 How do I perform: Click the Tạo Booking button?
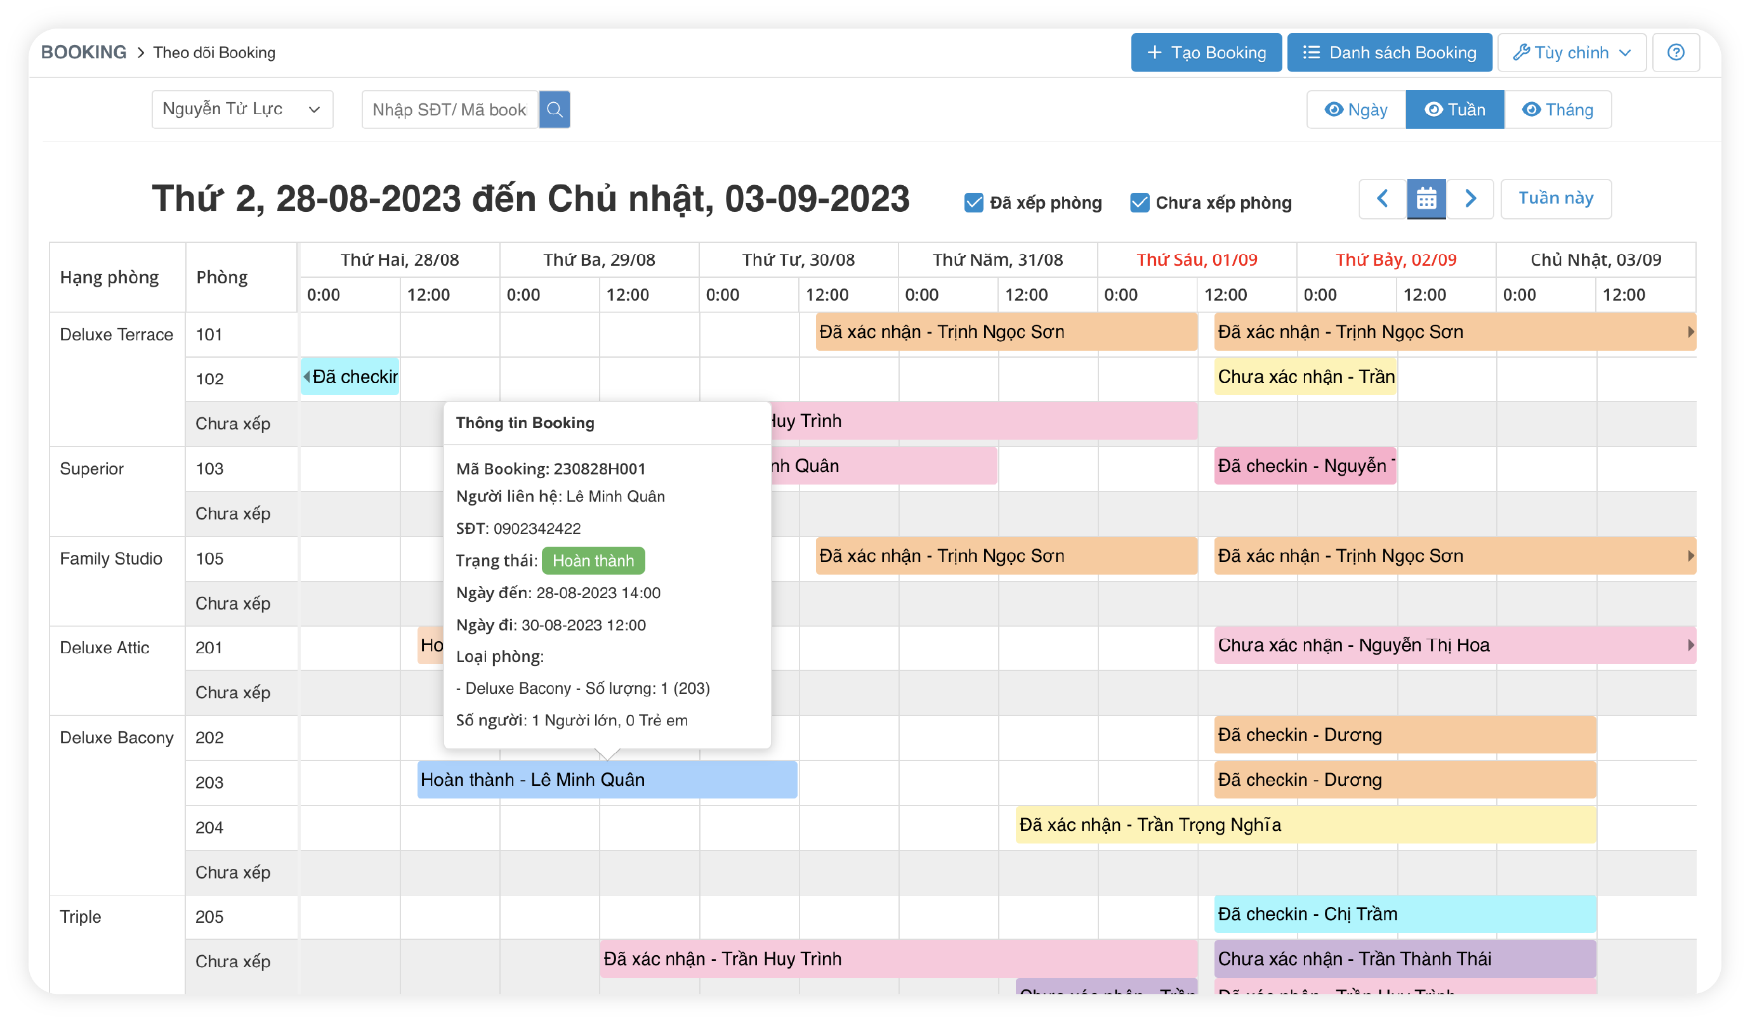(x=1206, y=53)
